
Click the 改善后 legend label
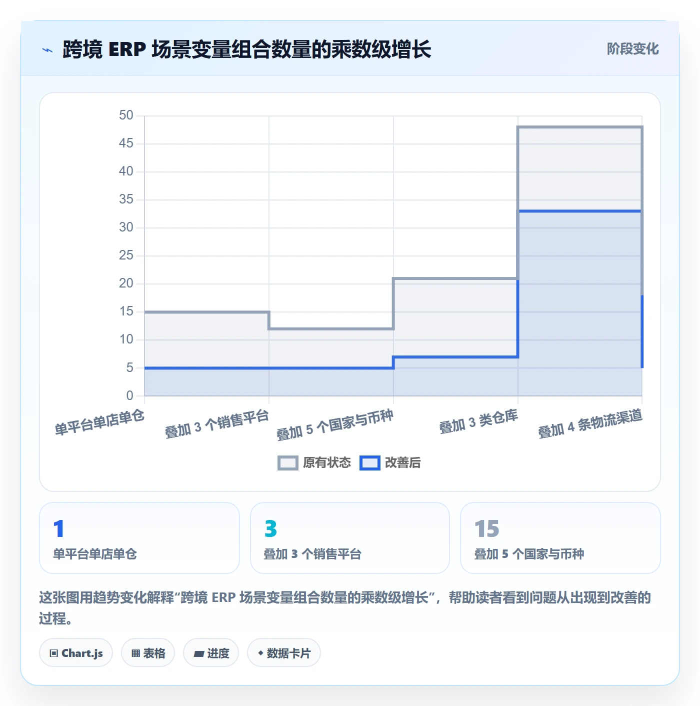(x=403, y=463)
